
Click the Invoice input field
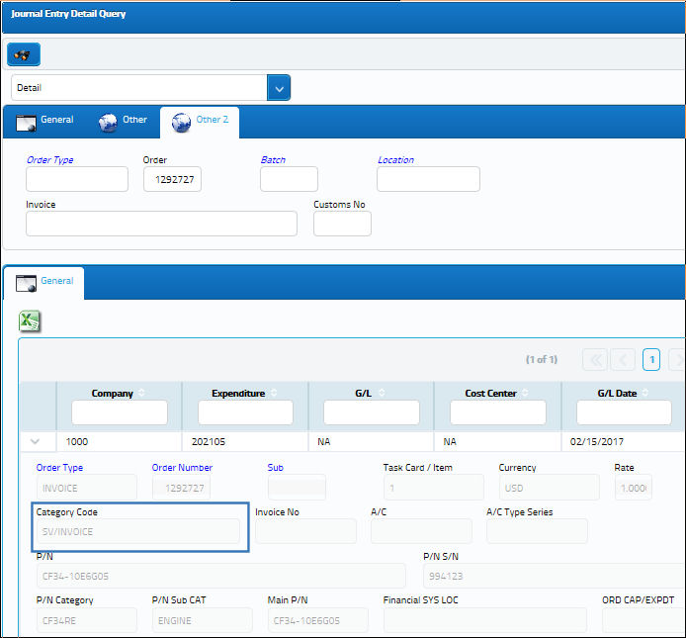(161, 224)
